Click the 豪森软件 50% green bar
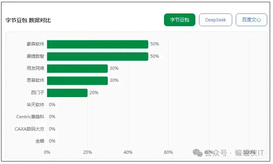The width and height of the screenshot is (273, 164). click(97, 44)
